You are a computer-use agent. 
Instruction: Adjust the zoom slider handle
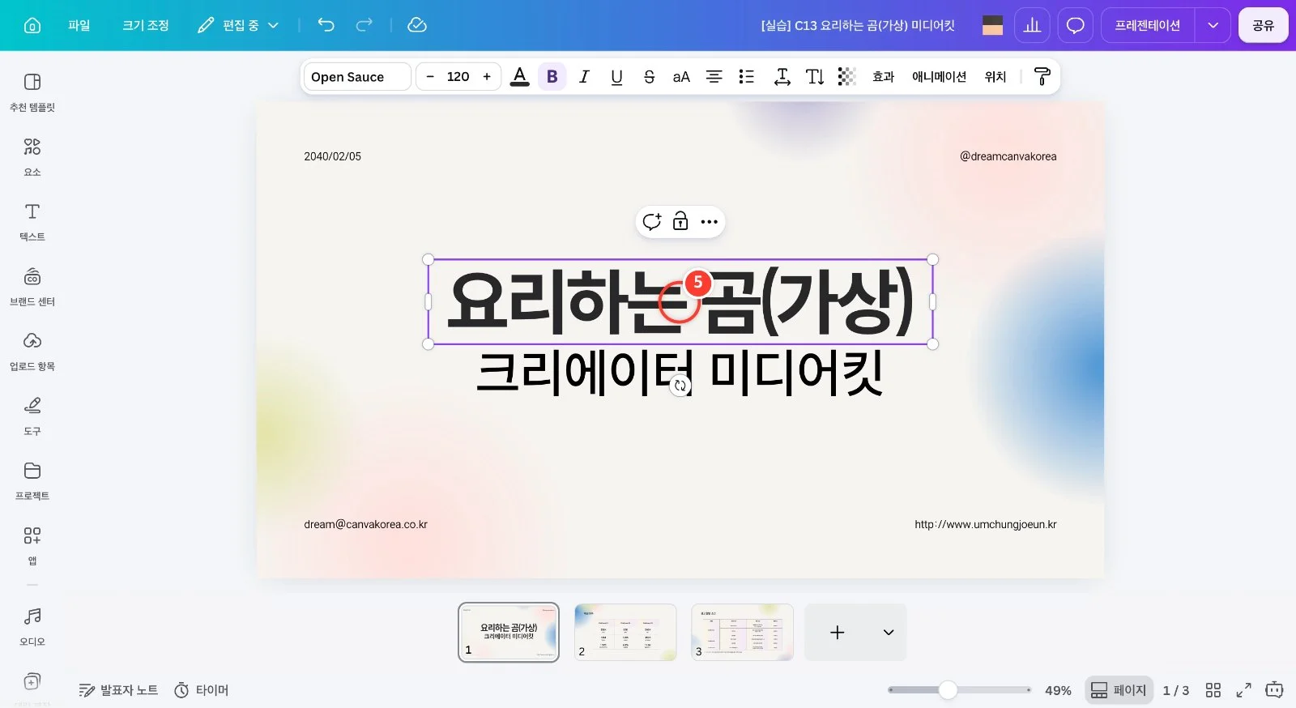pos(948,690)
